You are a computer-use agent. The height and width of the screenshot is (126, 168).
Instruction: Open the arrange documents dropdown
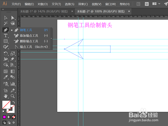click(156, 4)
